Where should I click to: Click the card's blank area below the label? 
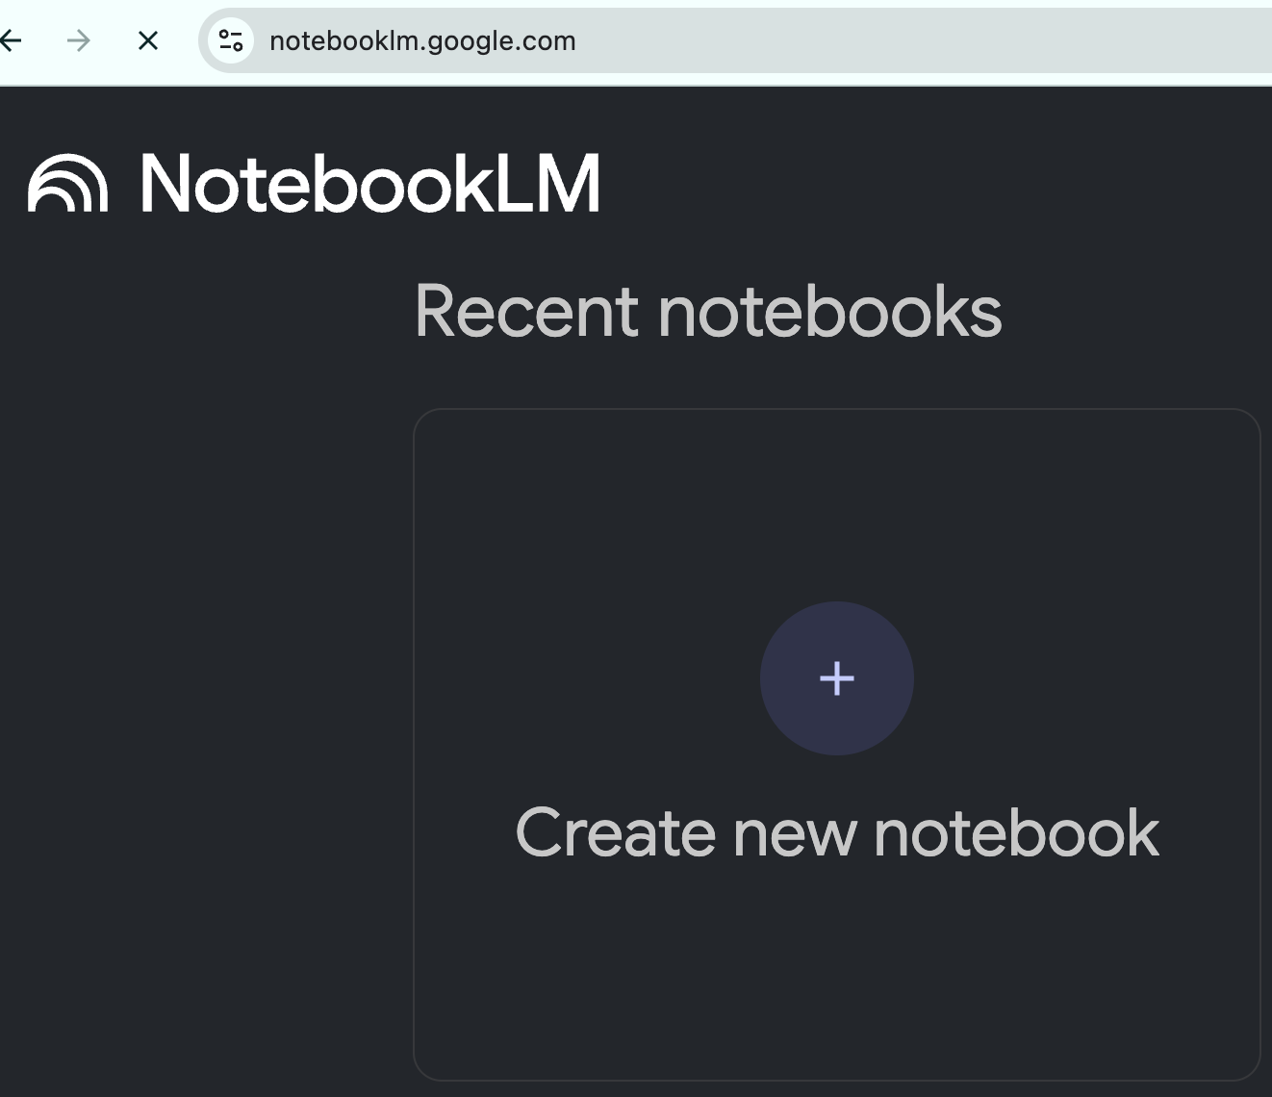coord(836,972)
